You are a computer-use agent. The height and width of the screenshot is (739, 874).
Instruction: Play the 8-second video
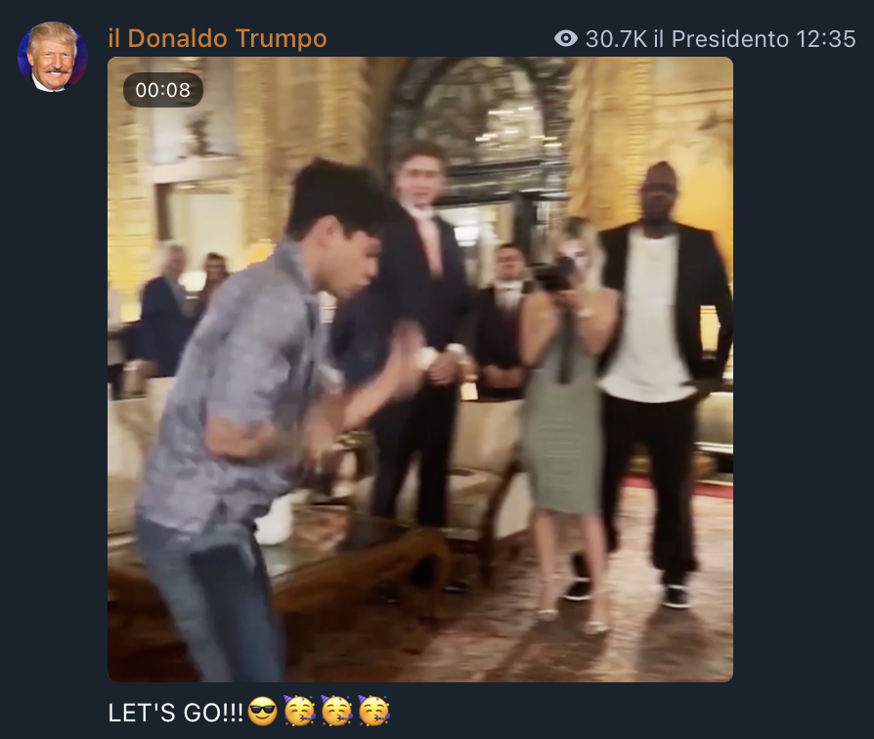coord(420,369)
